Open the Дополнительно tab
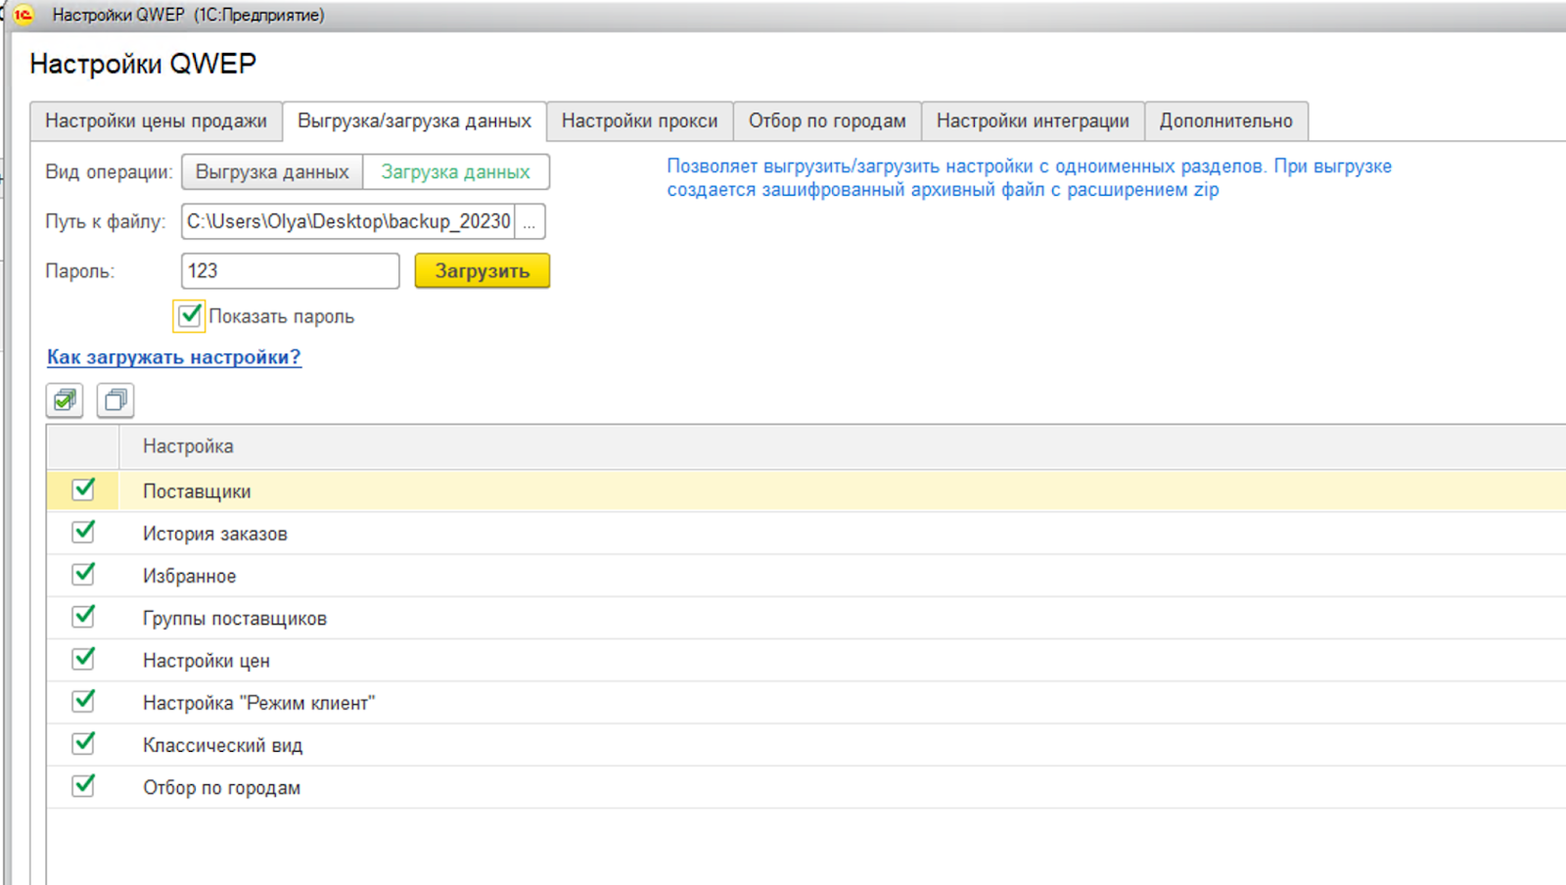The height and width of the screenshot is (885, 1566). pos(1225,121)
